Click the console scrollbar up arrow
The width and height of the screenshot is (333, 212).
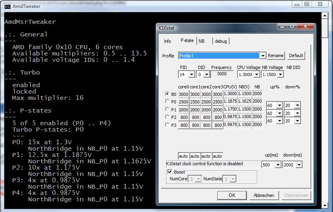[325, 15]
